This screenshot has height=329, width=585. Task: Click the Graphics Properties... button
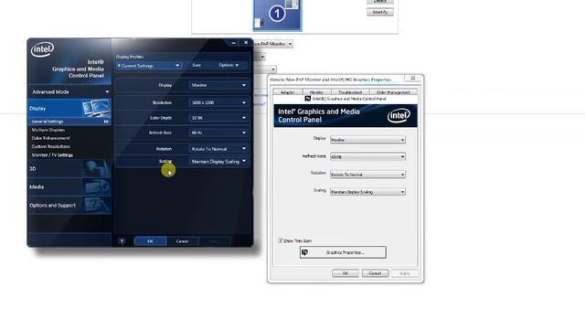pyautogui.click(x=343, y=252)
